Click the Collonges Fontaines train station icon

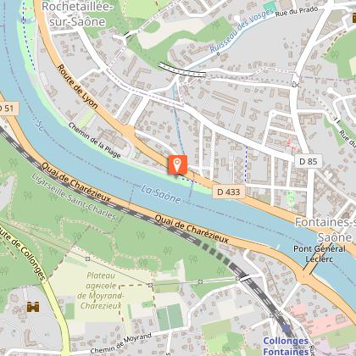point(286,329)
